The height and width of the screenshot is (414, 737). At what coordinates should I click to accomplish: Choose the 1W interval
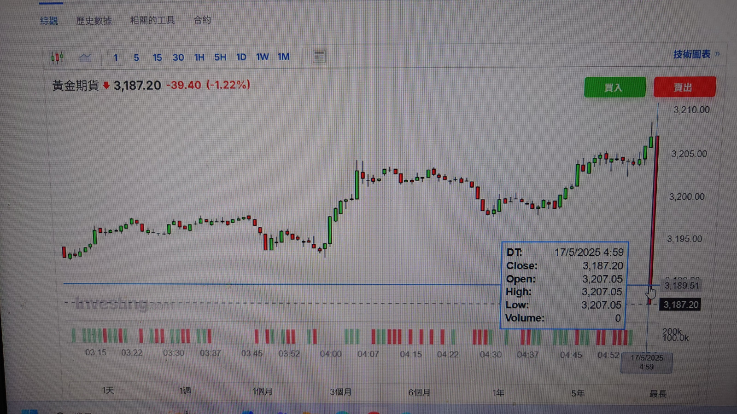262,57
